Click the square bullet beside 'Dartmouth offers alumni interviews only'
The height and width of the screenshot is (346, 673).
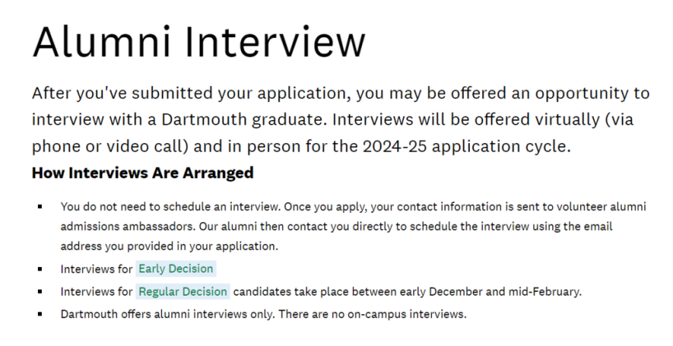(40, 314)
